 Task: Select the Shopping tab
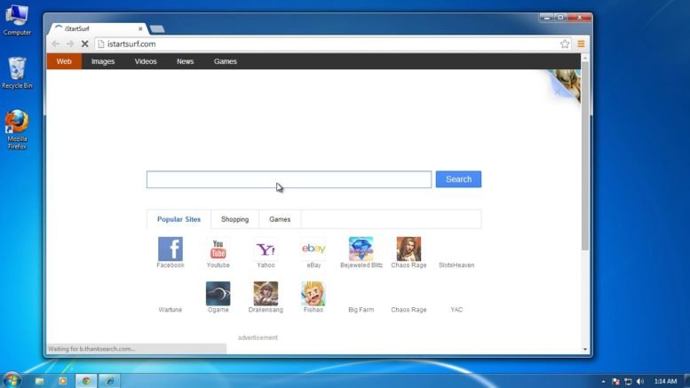click(235, 219)
